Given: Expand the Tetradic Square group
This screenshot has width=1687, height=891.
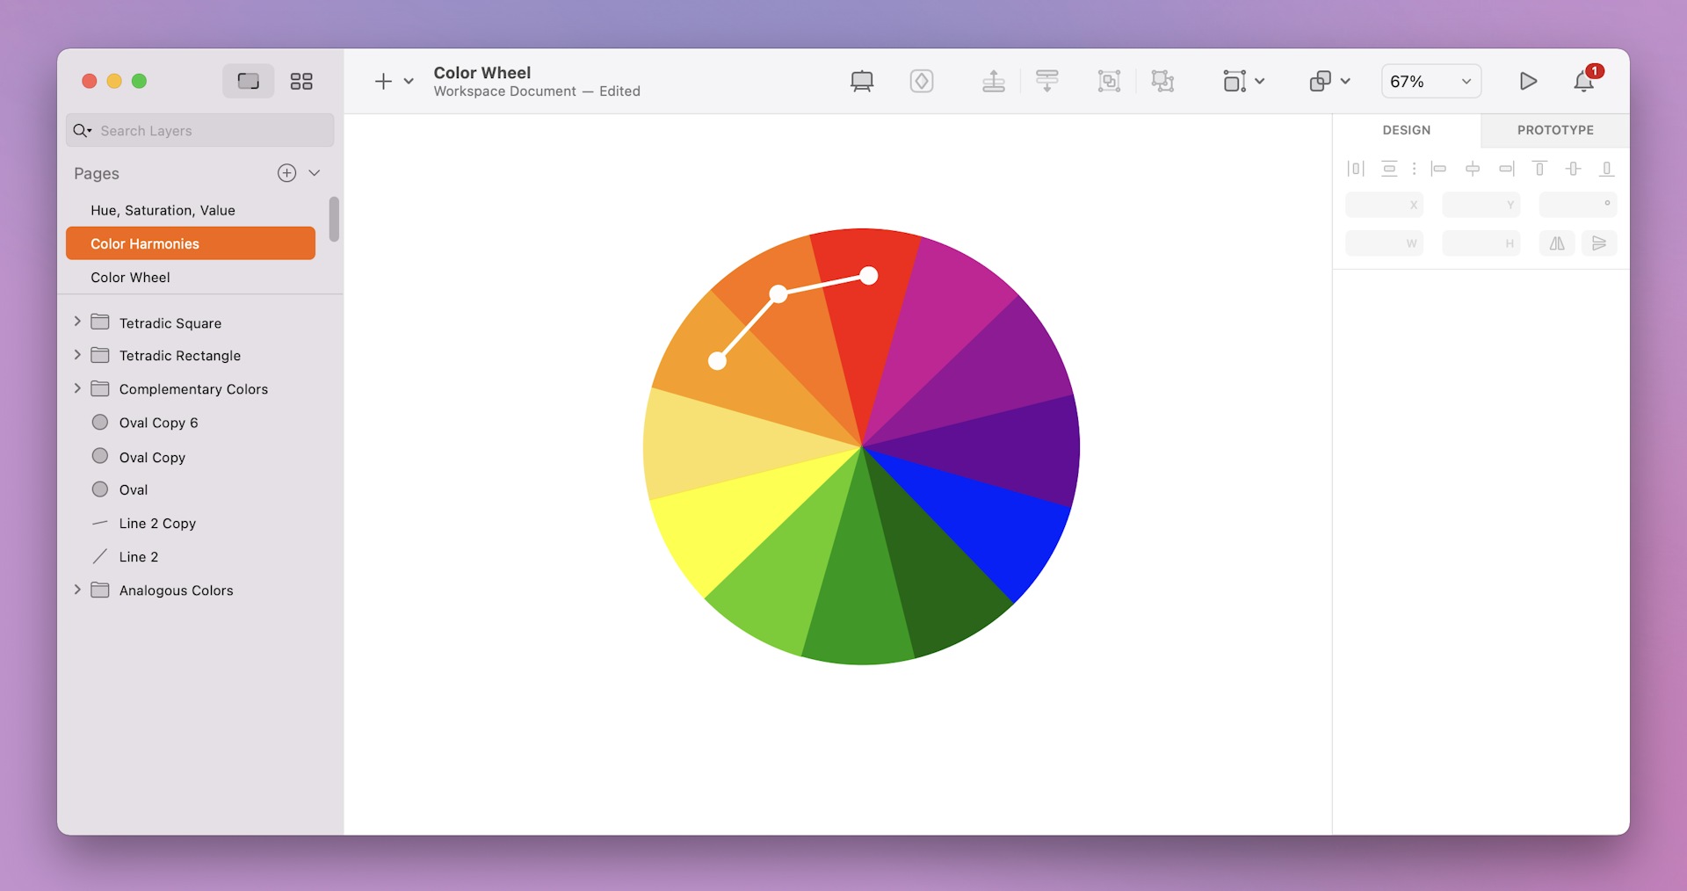Looking at the screenshot, I should (x=77, y=322).
